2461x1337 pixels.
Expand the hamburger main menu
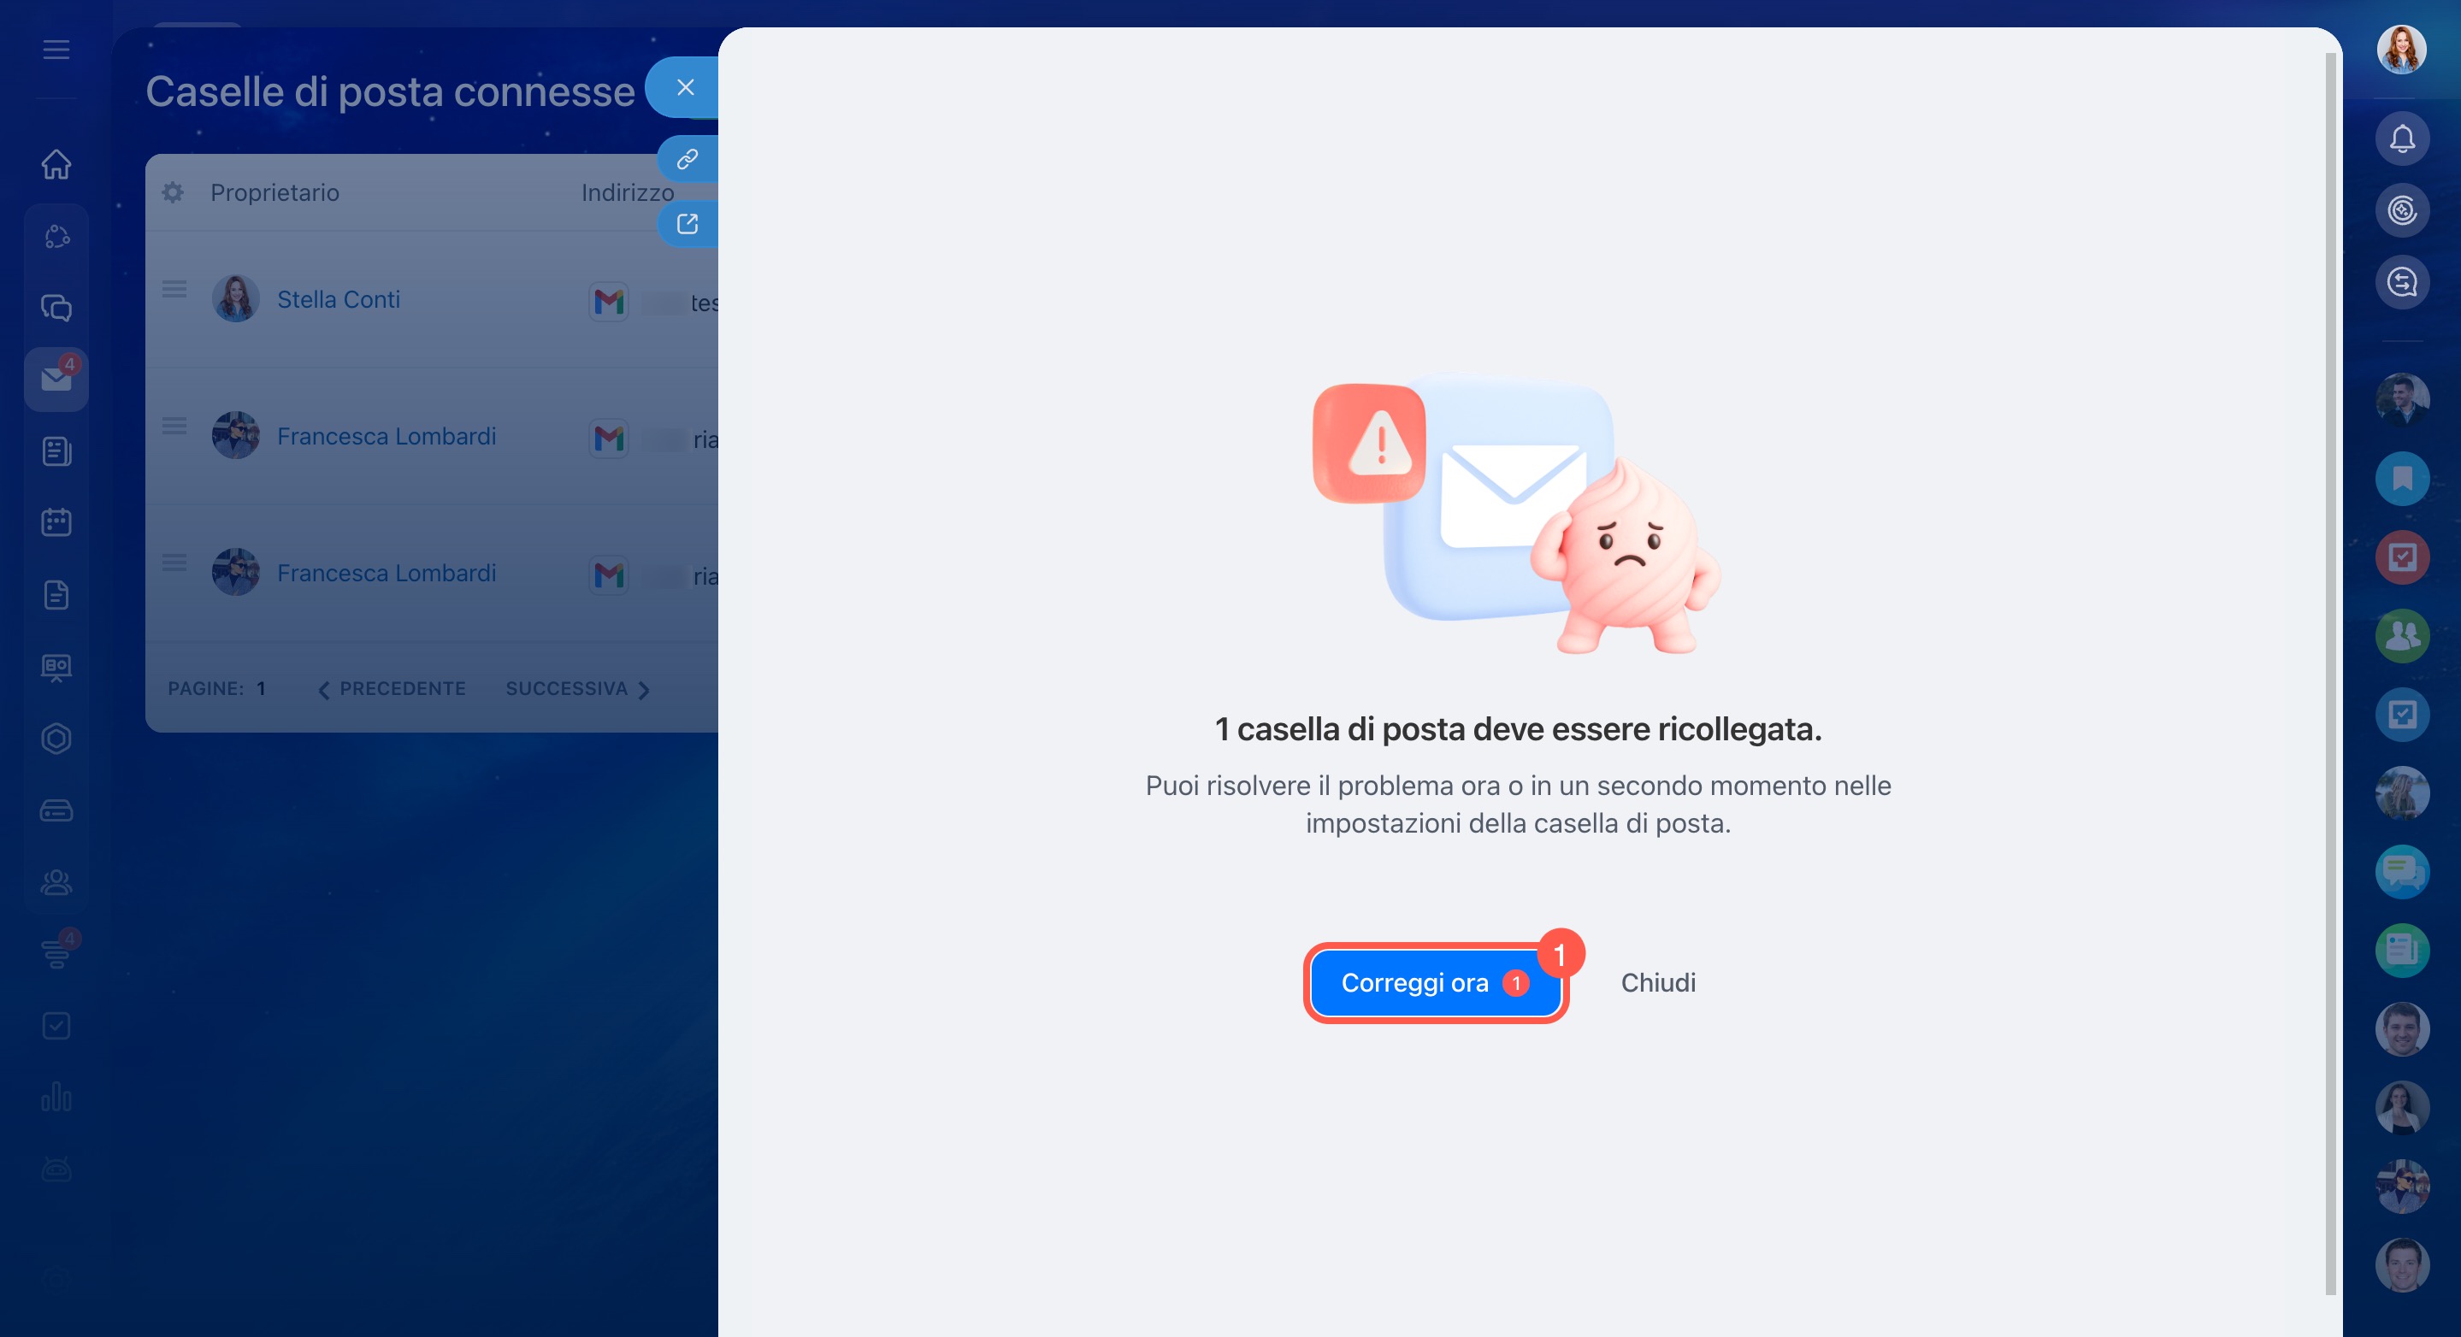coord(56,50)
